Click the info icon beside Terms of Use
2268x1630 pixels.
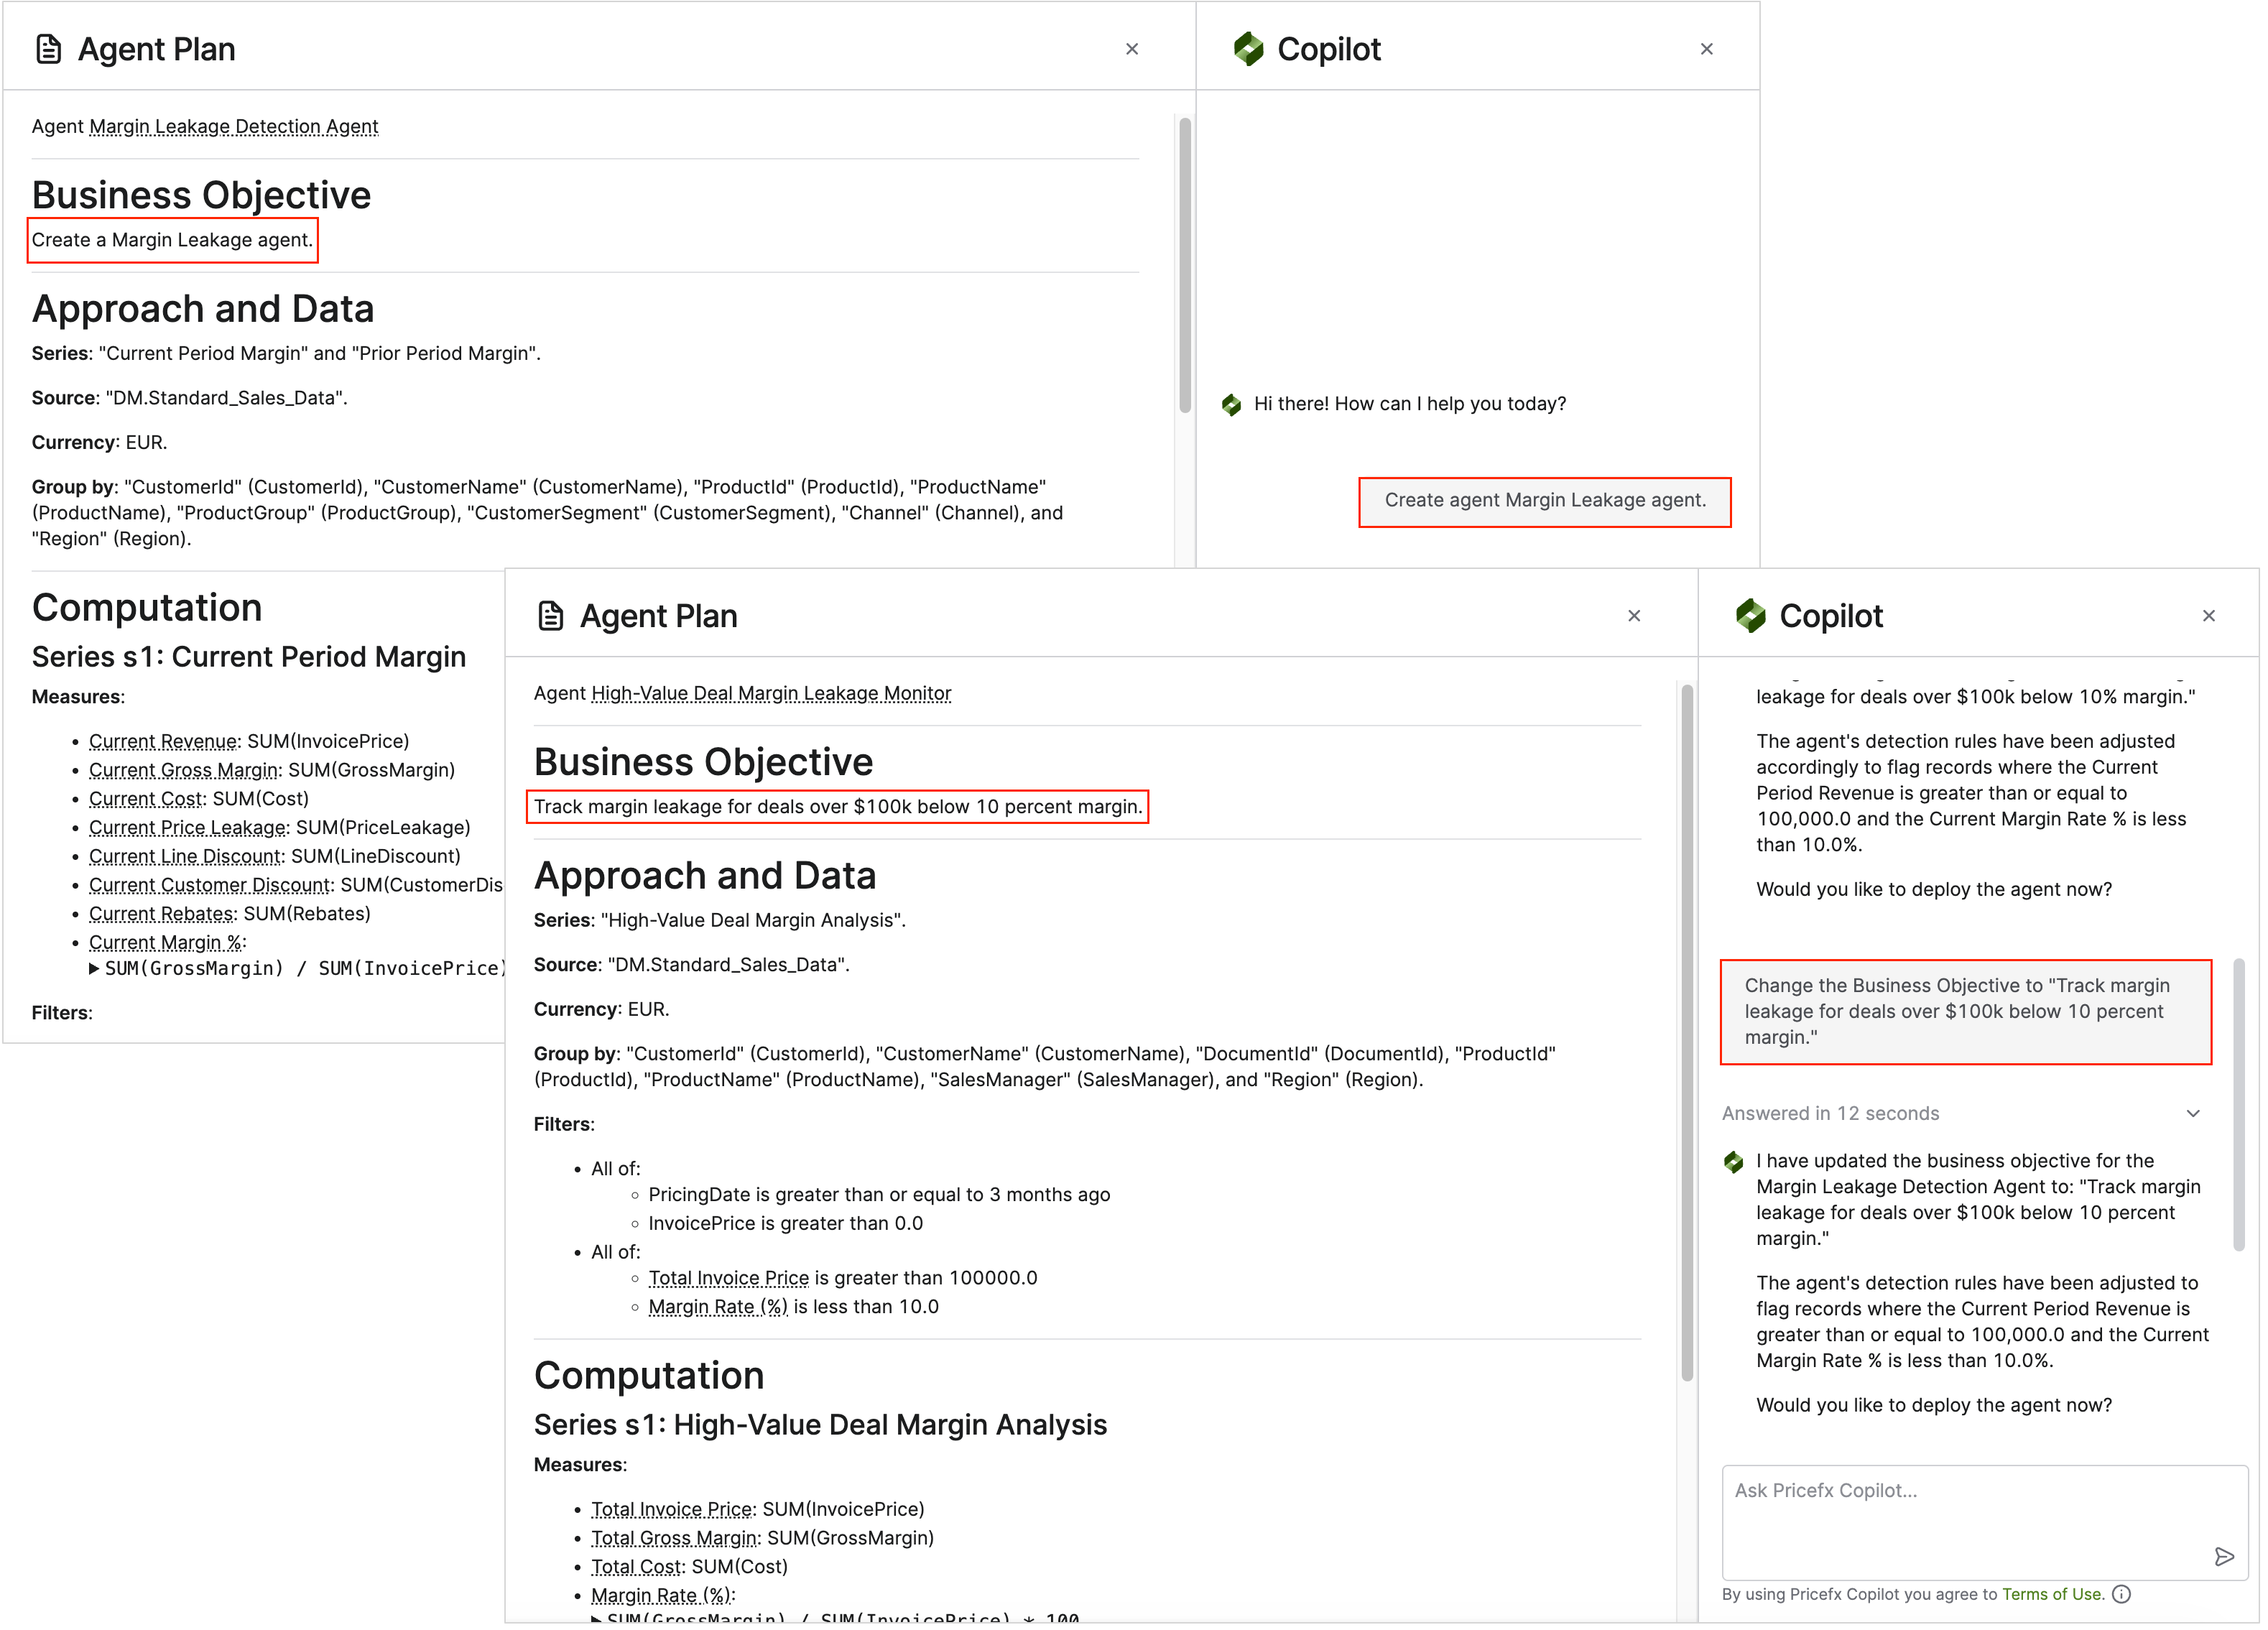[2122, 1595]
